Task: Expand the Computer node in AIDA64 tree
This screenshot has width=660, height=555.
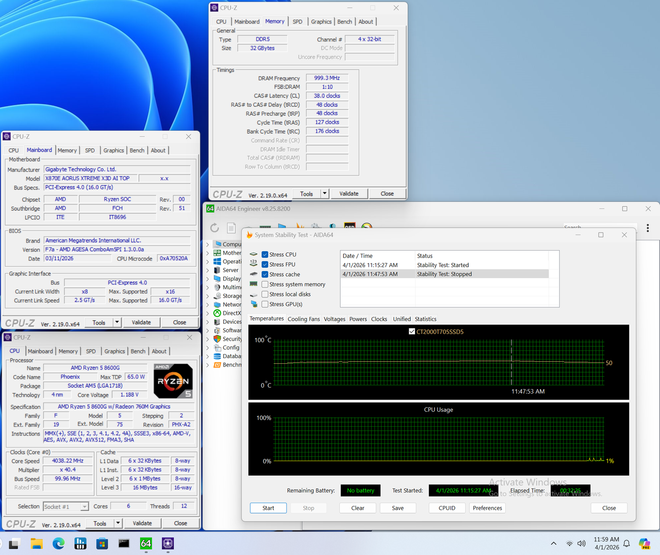Action: click(x=208, y=244)
